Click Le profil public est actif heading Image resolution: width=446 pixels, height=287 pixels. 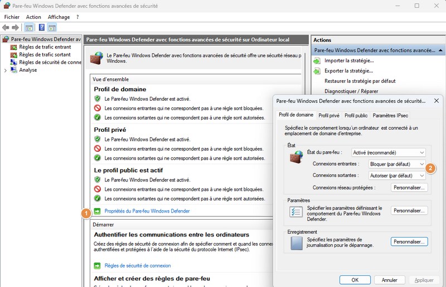[x=128, y=170]
